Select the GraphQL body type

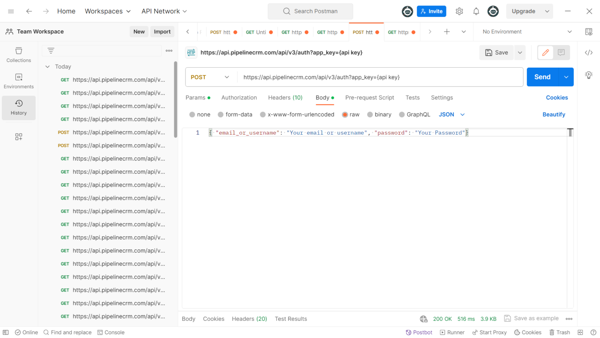414,115
